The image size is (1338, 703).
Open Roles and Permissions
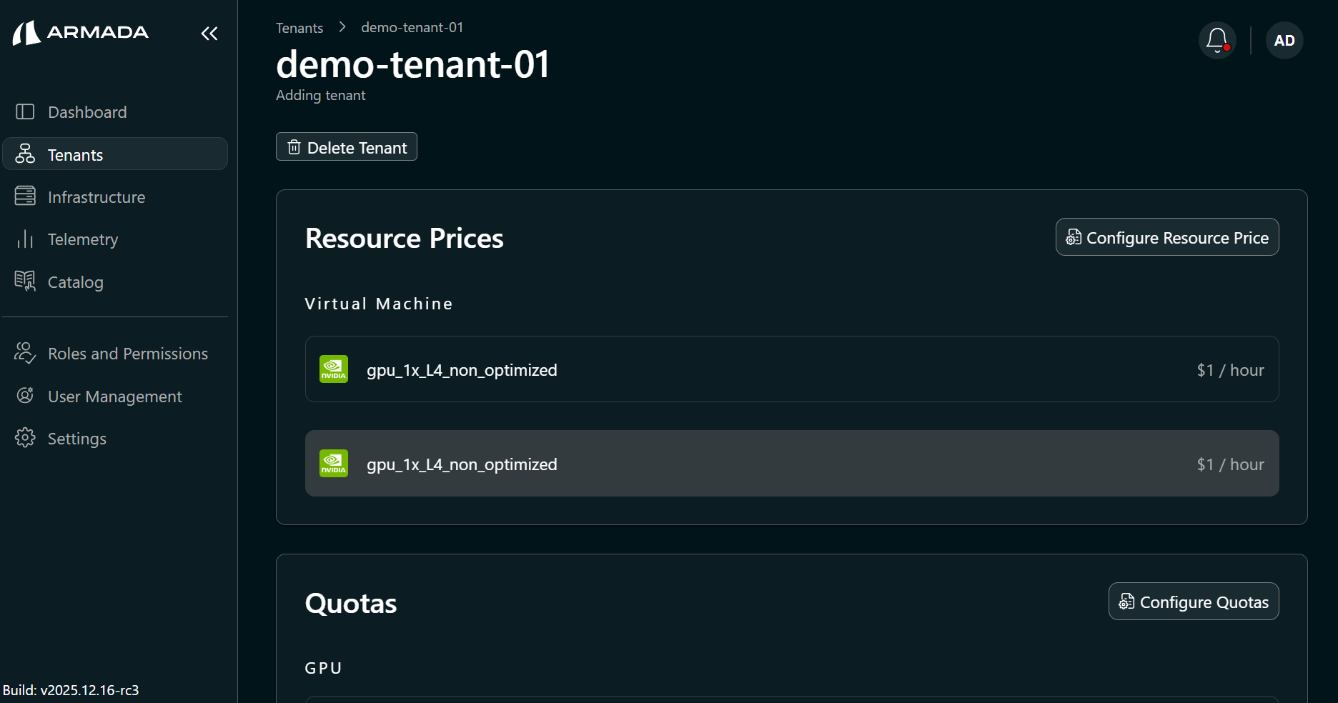point(127,353)
